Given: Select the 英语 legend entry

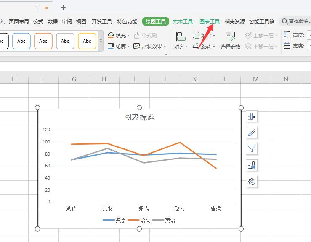Looking at the screenshot, I should 164,220.
